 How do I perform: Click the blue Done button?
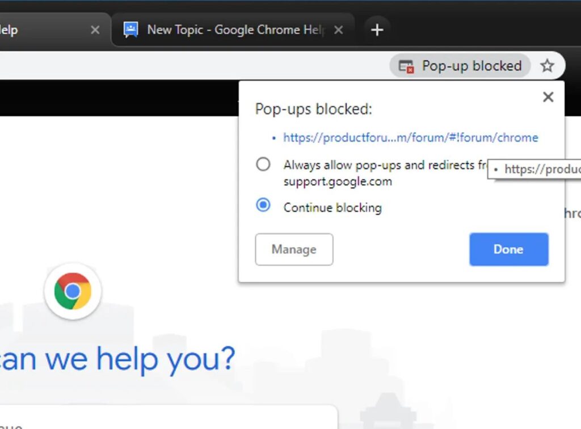tap(509, 249)
